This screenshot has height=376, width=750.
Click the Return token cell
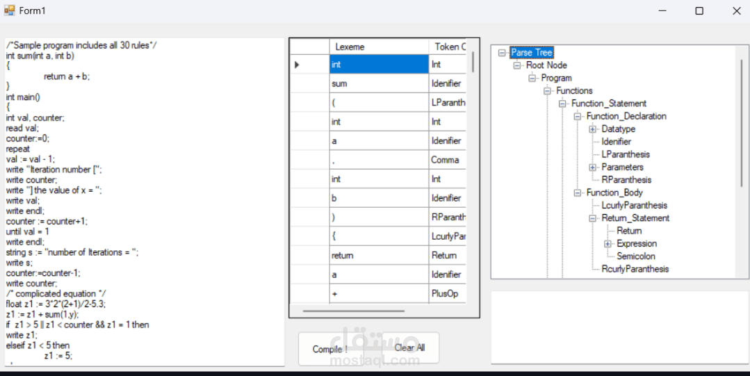tap(448, 256)
